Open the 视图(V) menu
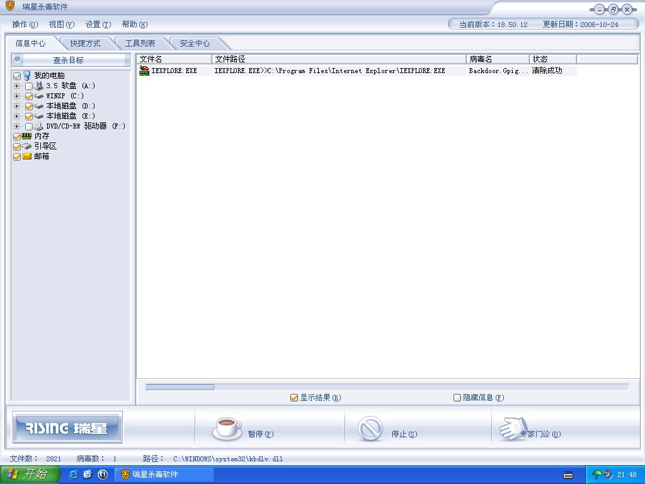The width and height of the screenshot is (645, 484). click(62, 25)
